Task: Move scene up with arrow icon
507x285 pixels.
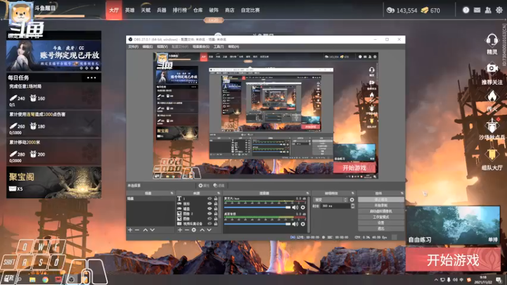Action: tap(145, 230)
